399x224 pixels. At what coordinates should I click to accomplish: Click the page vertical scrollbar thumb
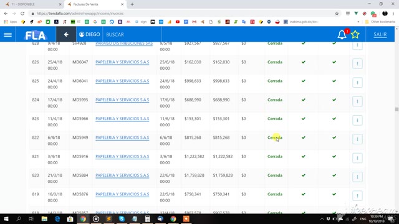(397, 110)
